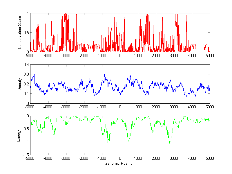
Task: Click the Energy y-axis label
Action: point(19,136)
